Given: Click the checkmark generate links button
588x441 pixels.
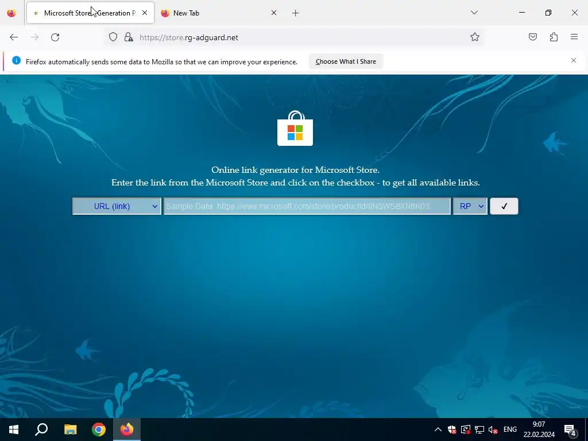Looking at the screenshot, I should coord(504,206).
